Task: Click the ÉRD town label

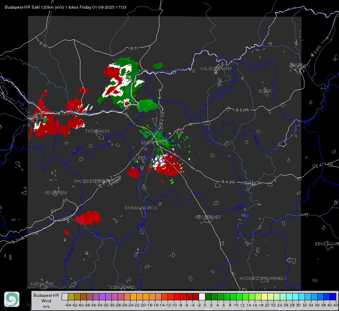Action: (x=142, y=158)
